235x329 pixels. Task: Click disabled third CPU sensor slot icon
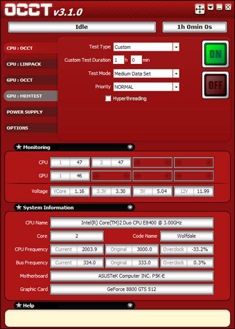click(137, 162)
